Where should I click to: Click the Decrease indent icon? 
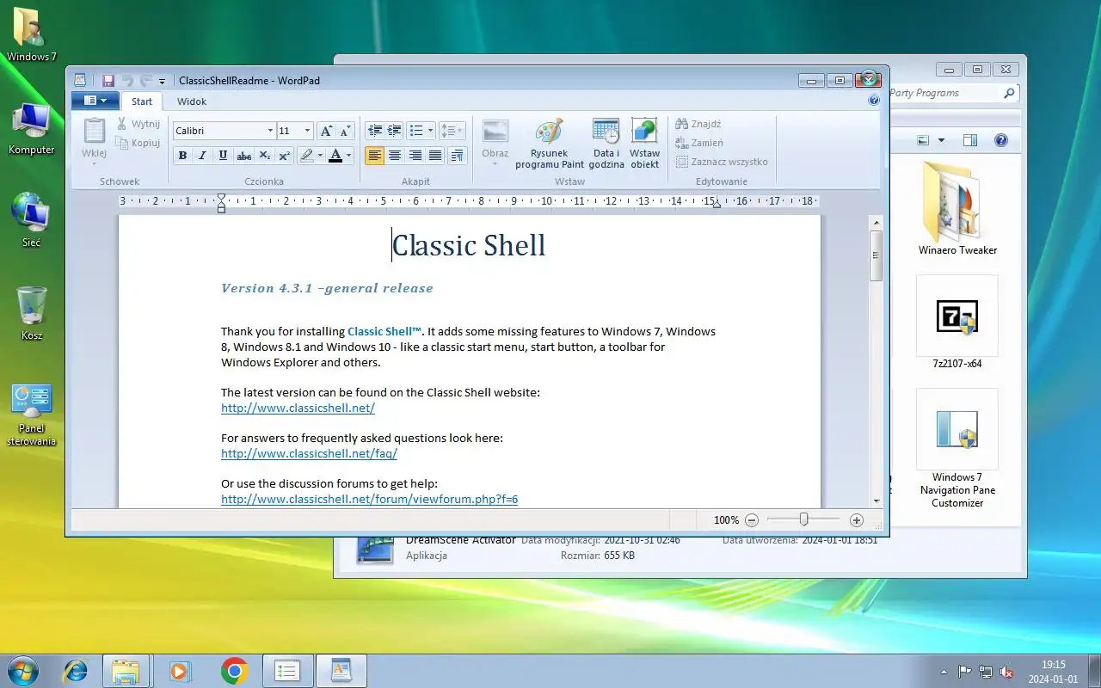375,131
